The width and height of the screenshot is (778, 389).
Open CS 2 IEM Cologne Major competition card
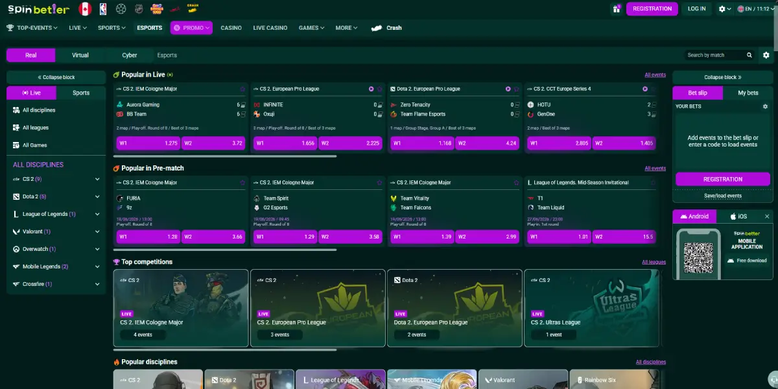(181, 308)
